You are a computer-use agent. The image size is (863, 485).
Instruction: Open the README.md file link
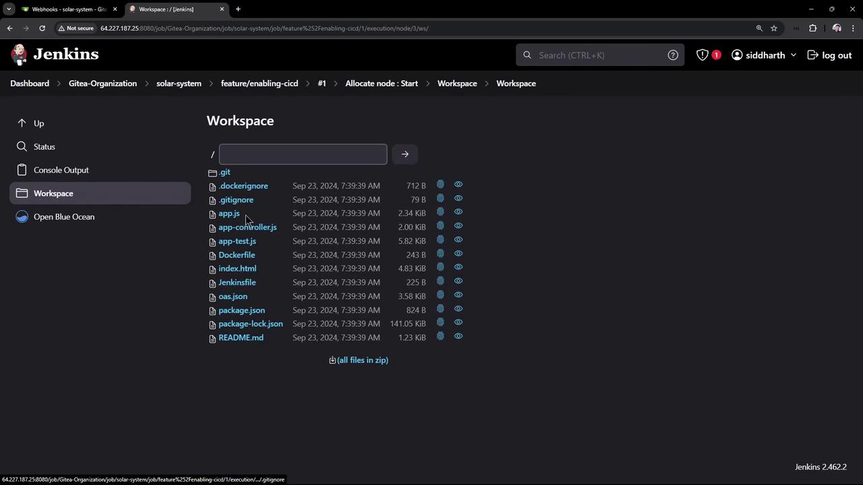click(241, 337)
